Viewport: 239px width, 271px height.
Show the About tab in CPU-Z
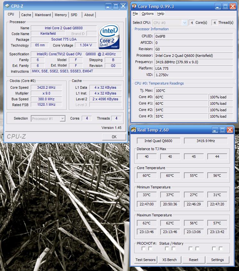(x=89, y=15)
